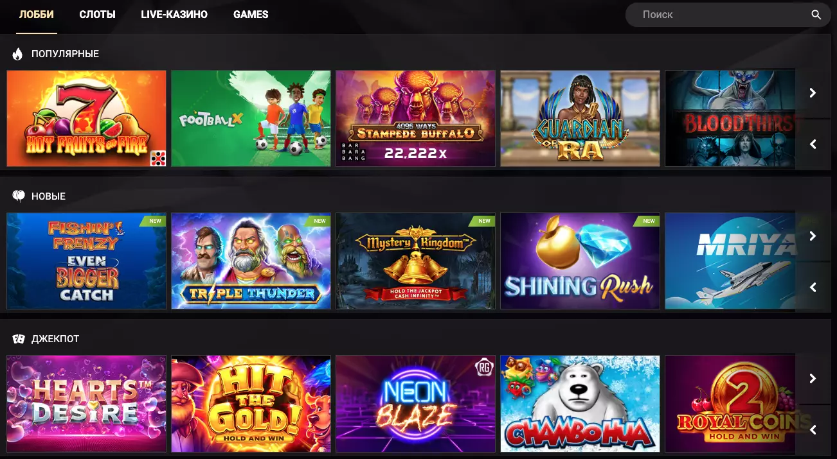Open the Shining Rush game tile
This screenshot has height=459, width=837.
(580, 261)
